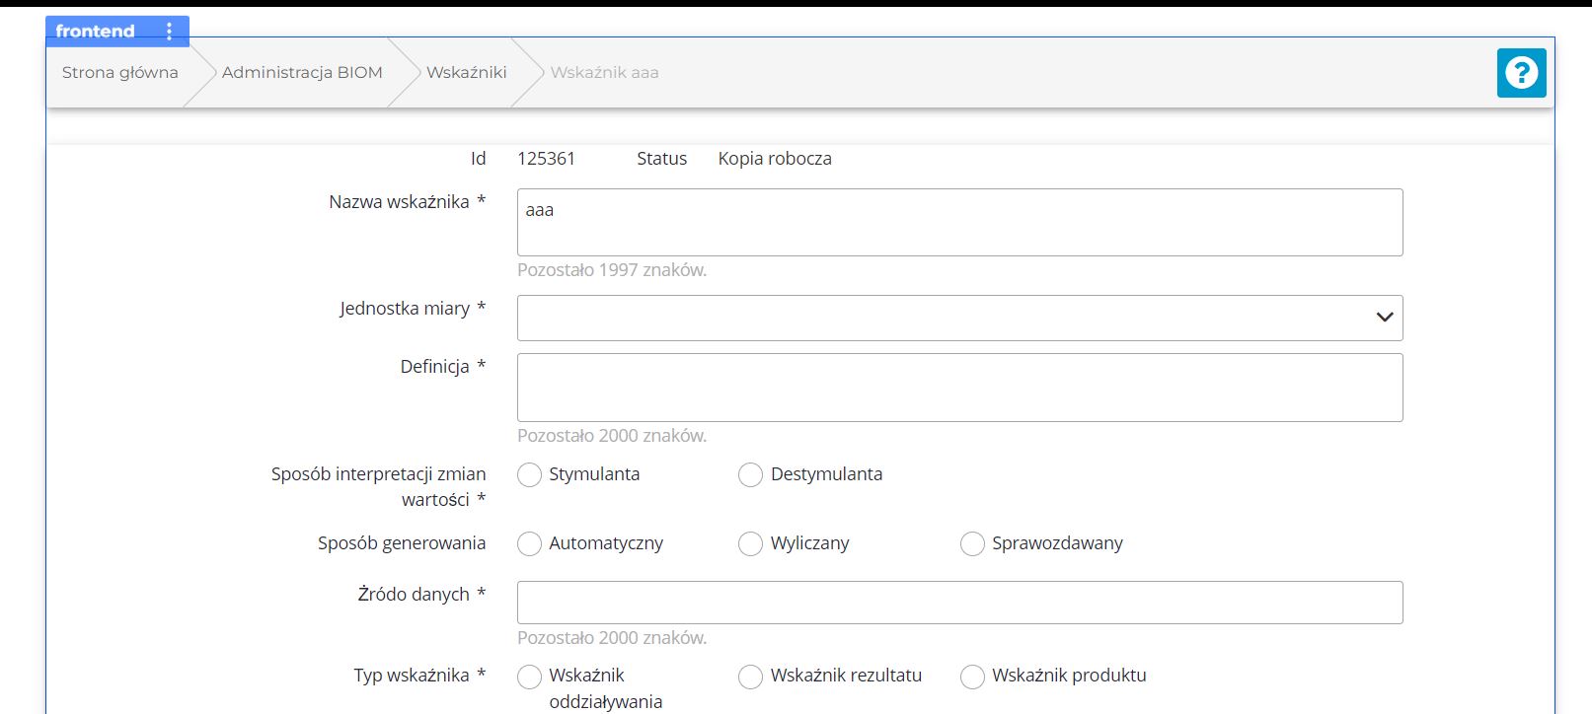Click the frontend tag three-dots menu icon

(170, 32)
